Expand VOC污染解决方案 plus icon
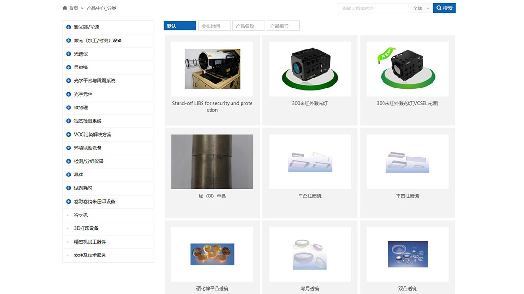 coord(69,134)
